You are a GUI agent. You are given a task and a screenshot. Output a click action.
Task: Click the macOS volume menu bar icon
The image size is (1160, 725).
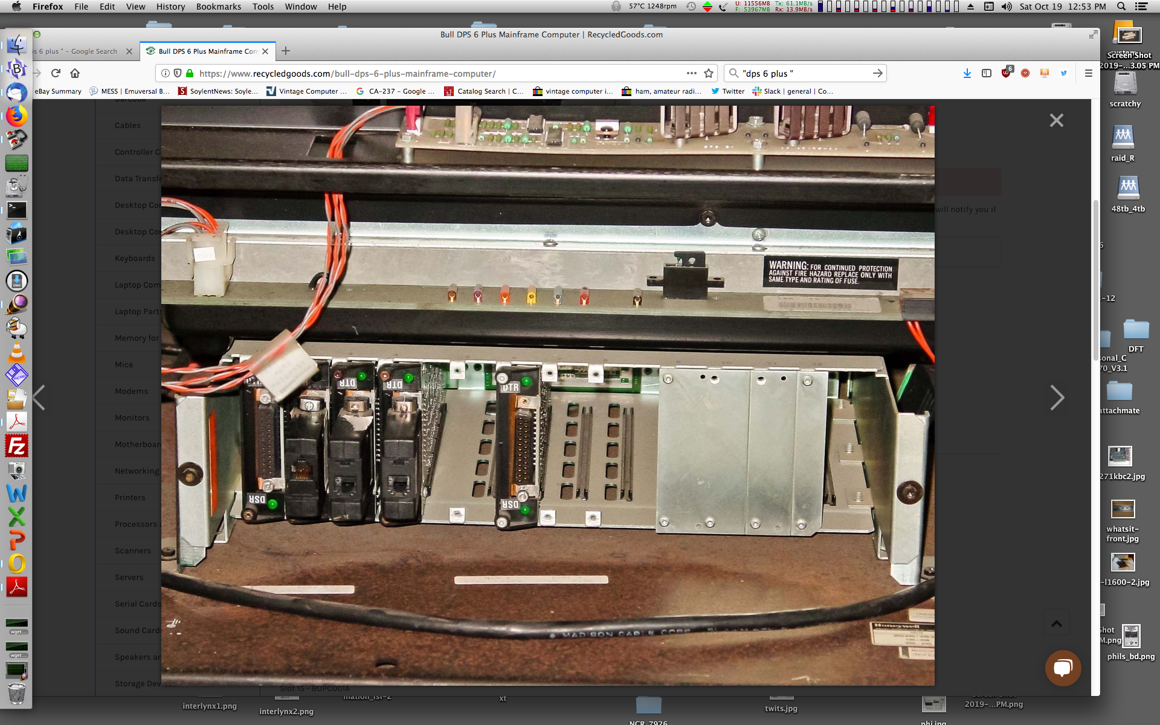(x=1006, y=7)
